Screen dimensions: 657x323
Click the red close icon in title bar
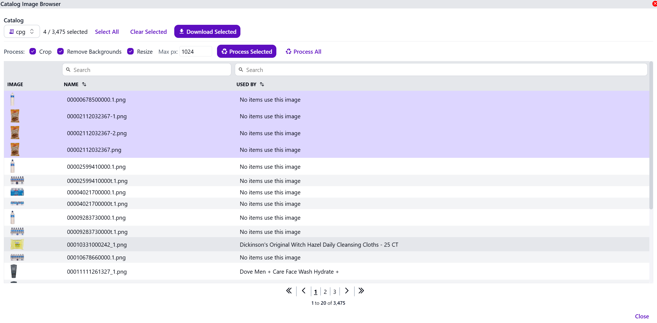(655, 4)
